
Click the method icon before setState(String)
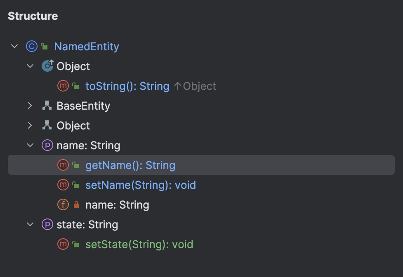63,244
